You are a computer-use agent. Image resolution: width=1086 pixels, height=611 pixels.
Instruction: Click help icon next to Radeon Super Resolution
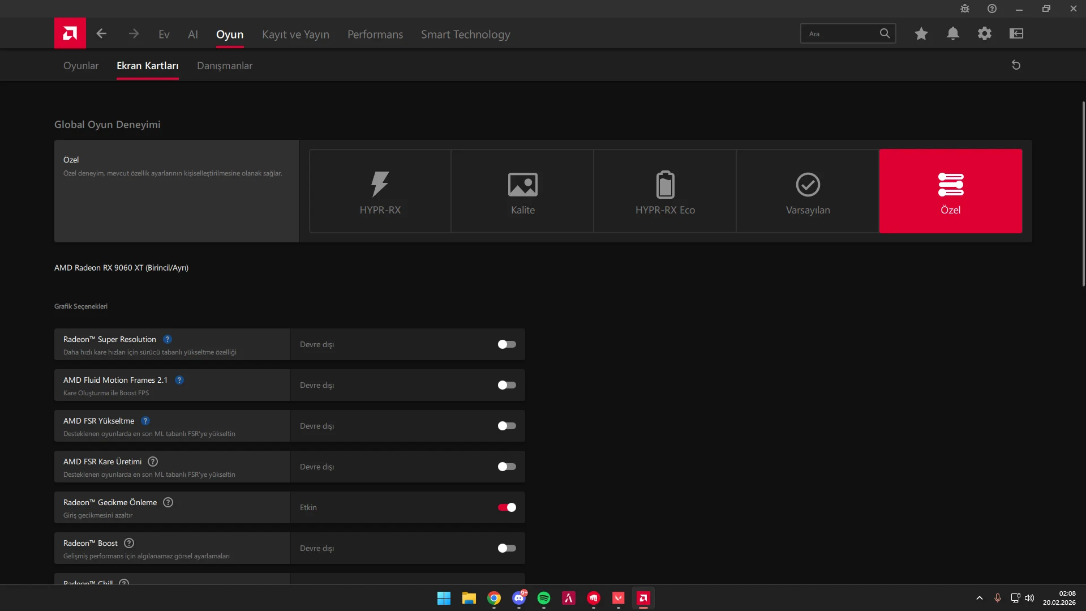168,339
